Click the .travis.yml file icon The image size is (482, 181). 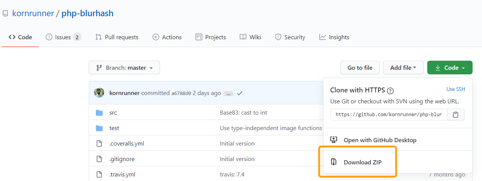tap(99, 174)
